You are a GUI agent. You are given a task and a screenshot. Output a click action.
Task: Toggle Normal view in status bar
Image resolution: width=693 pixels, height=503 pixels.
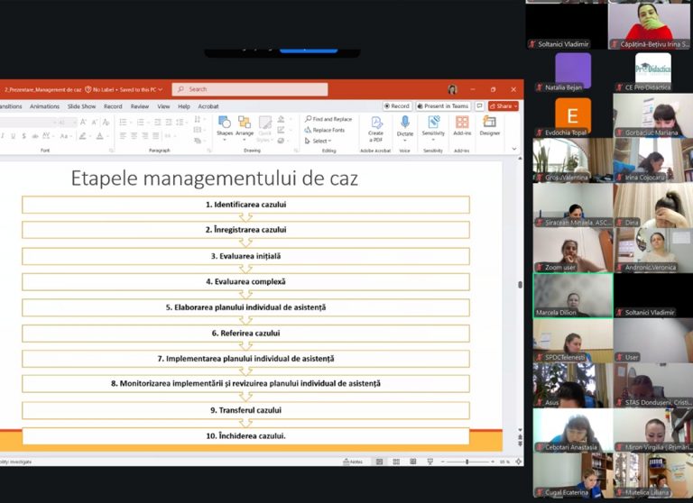[x=379, y=462]
